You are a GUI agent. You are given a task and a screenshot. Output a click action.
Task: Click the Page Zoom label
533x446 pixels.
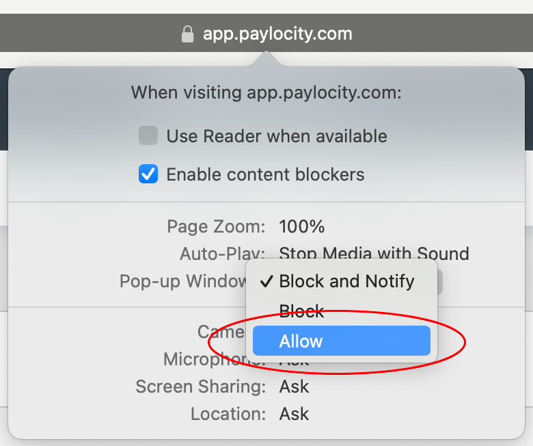tap(216, 226)
